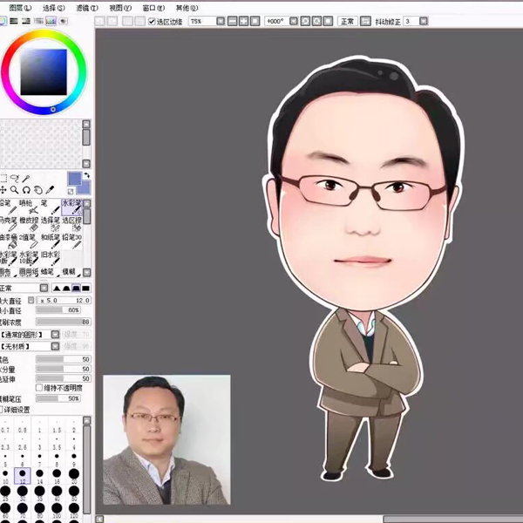523x523 pixels.
Task: Choose the hand pan tool
Action: click(x=39, y=189)
